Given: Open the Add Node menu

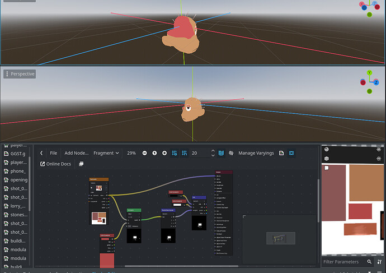Looking at the screenshot, I should click(77, 153).
